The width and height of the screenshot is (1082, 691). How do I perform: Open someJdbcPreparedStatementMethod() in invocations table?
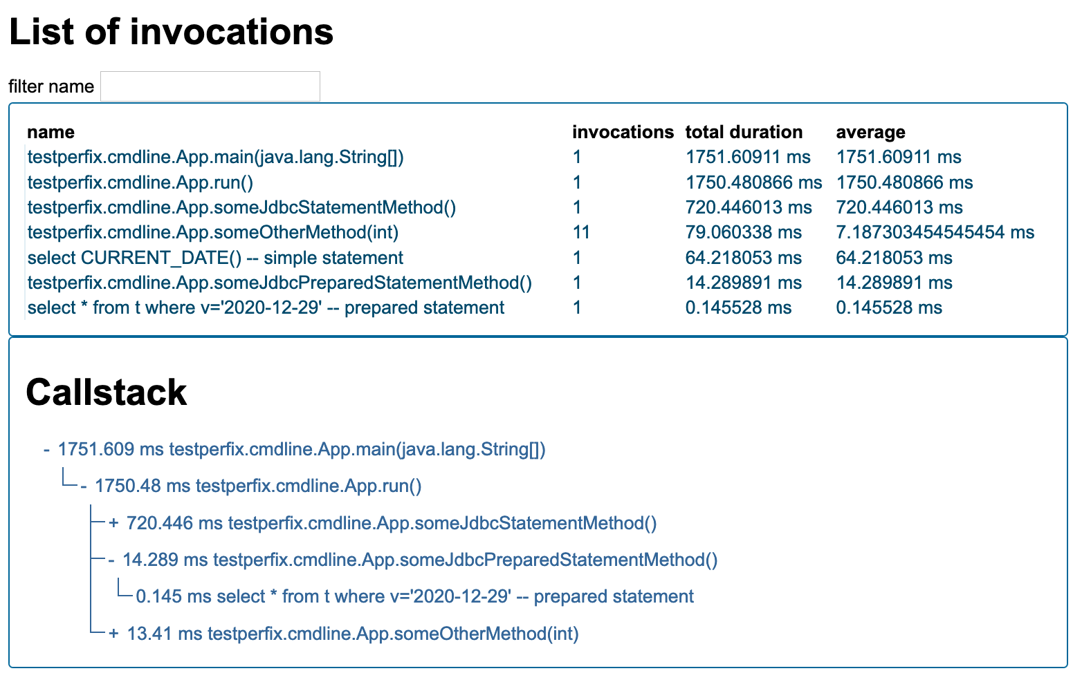point(279,283)
